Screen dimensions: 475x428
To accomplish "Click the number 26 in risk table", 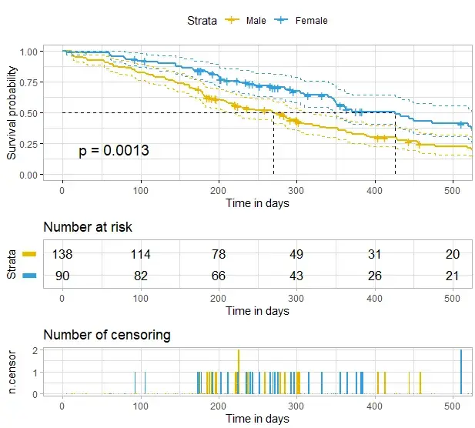I will pyautogui.click(x=374, y=276).
